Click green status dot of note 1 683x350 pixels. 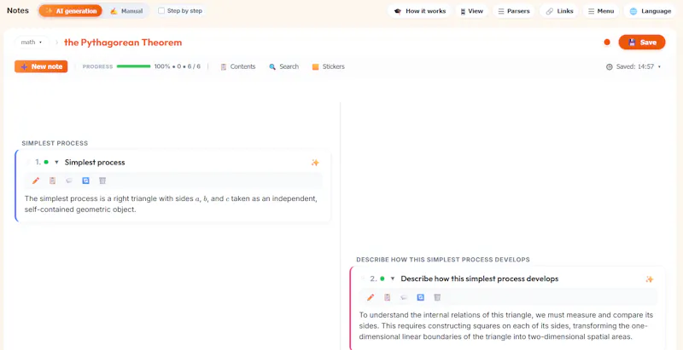pyautogui.click(x=46, y=162)
